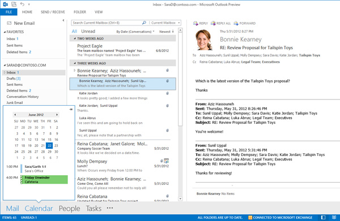The height and width of the screenshot is (221, 340).
Task: Dock the calendar peek with pin icon
Action: click(71, 110)
